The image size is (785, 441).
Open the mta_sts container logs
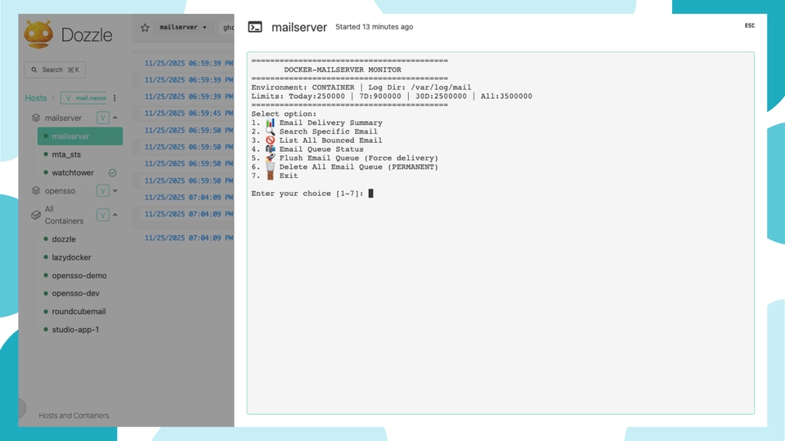pos(66,154)
